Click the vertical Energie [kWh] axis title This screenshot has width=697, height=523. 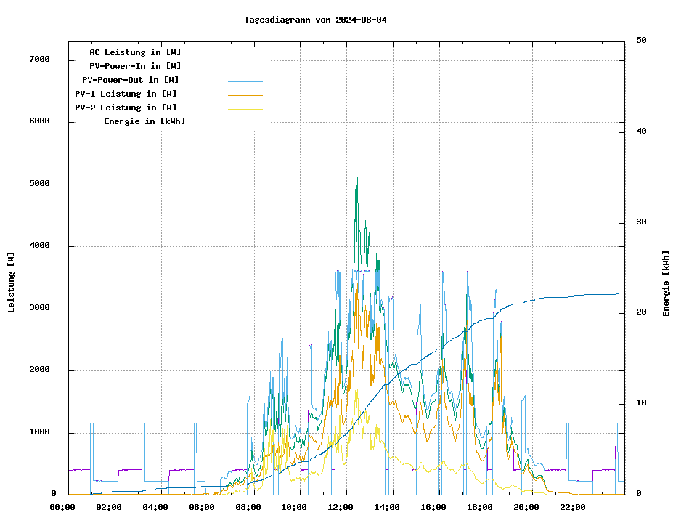pos(666,283)
